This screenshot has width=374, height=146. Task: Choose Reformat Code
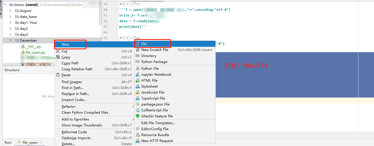pyautogui.click(x=94, y=132)
